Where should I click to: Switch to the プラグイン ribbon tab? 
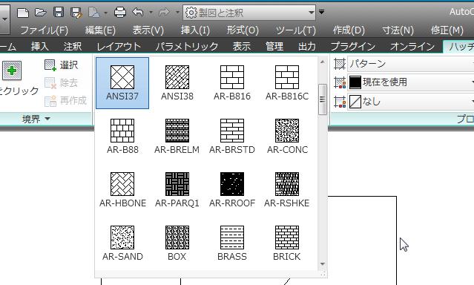click(x=353, y=46)
